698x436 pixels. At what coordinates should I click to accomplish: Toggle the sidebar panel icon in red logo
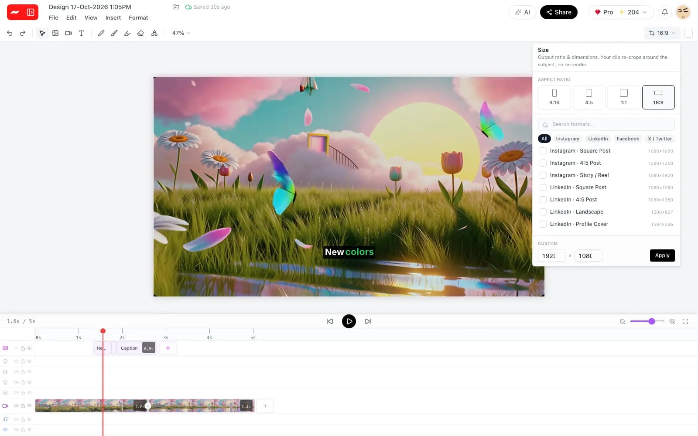click(x=31, y=12)
